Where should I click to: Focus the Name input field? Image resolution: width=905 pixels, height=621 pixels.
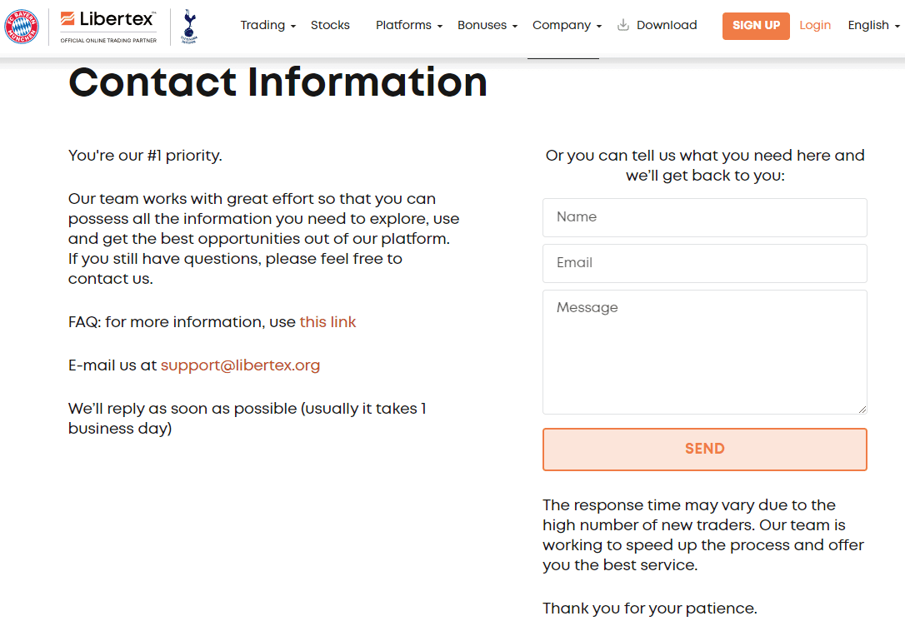(x=705, y=217)
